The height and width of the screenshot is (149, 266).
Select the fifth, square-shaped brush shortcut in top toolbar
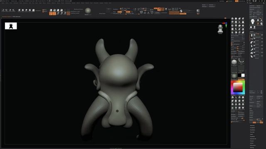point(33,10)
